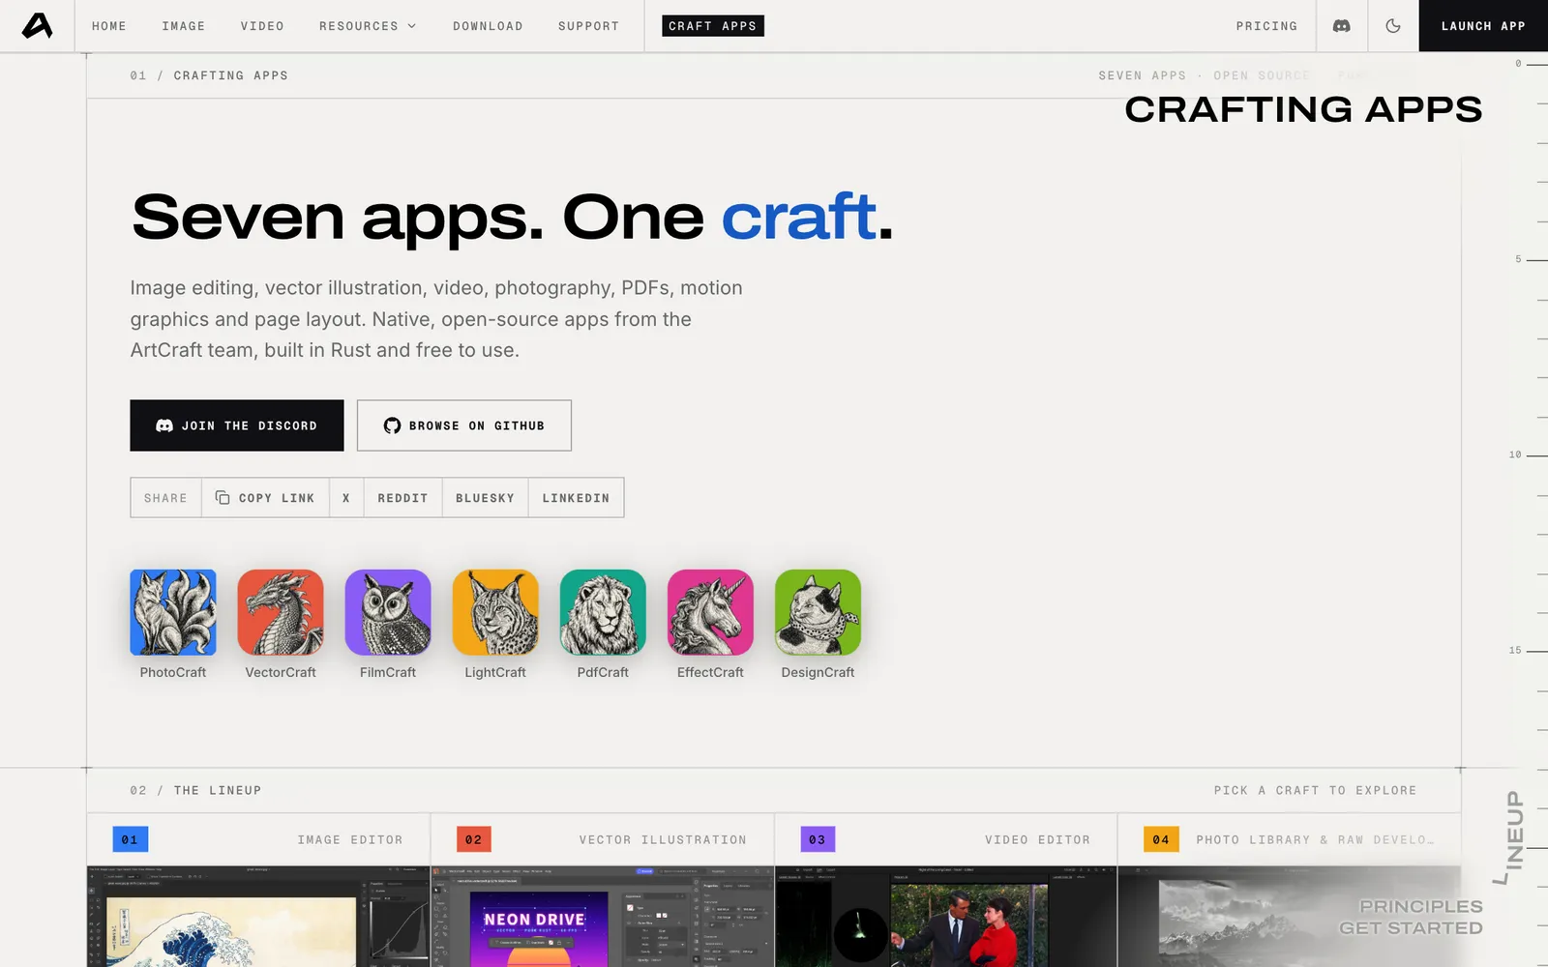This screenshot has width=1548, height=967.
Task: Share on X button
Action: click(x=346, y=498)
